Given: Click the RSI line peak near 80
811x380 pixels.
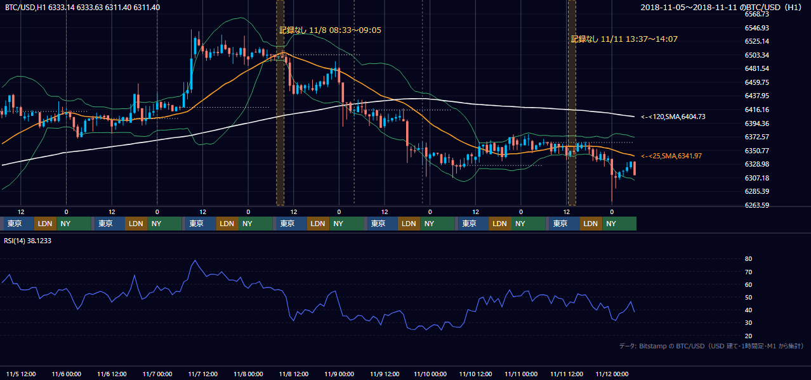Looking at the screenshot, I should tap(195, 260).
